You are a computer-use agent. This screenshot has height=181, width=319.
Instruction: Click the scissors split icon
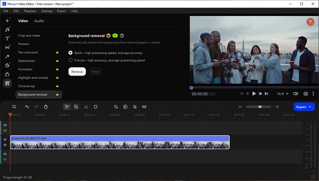point(86,107)
